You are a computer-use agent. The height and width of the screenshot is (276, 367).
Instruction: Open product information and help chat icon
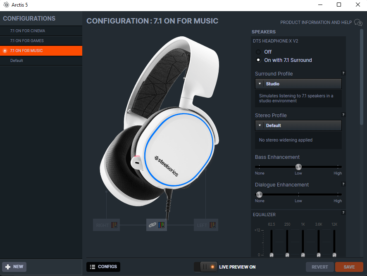pyautogui.click(x=358, y=22)
